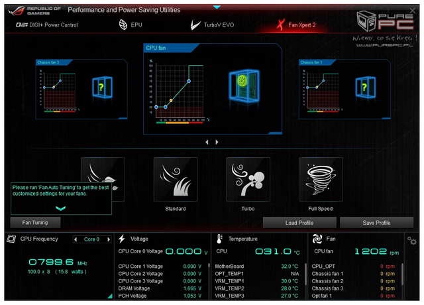
Task: Select the Standard fan mode icon
Action: pos(176,179)
